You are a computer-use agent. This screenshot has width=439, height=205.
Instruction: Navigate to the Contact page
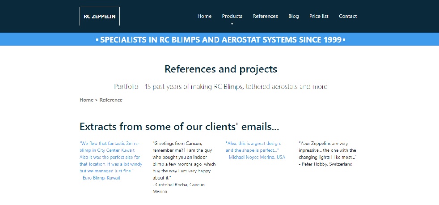click(x=347, y=16)
